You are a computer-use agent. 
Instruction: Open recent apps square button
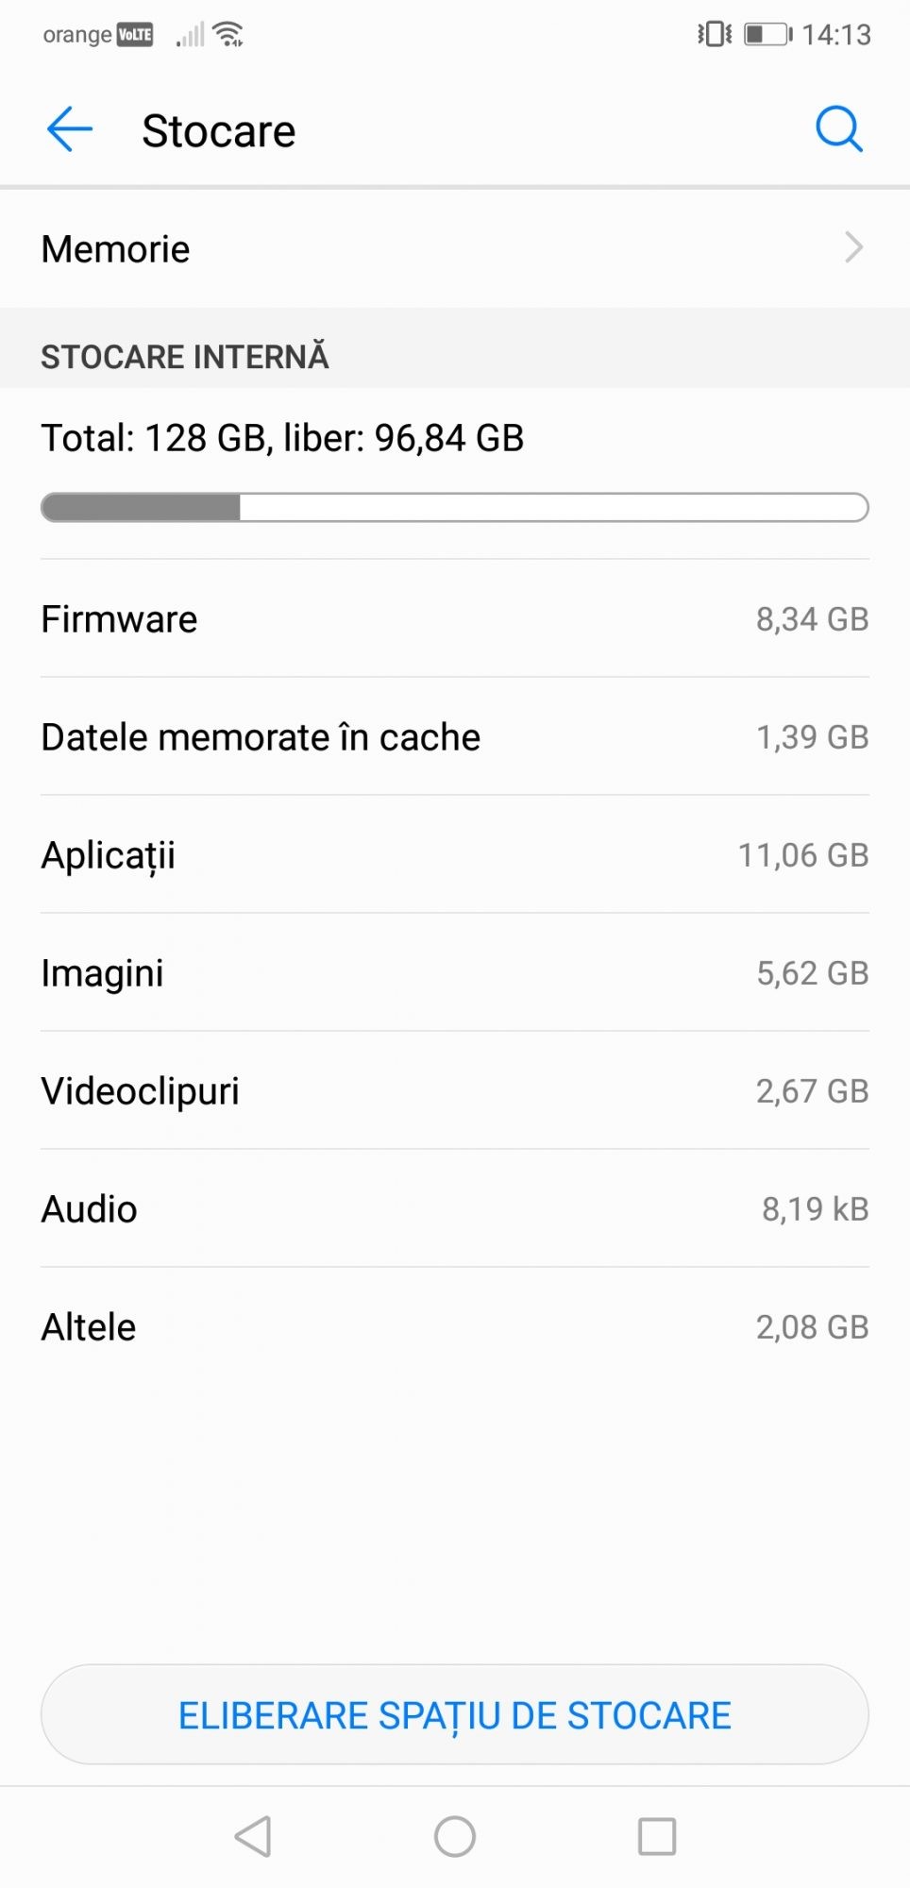657,1836
